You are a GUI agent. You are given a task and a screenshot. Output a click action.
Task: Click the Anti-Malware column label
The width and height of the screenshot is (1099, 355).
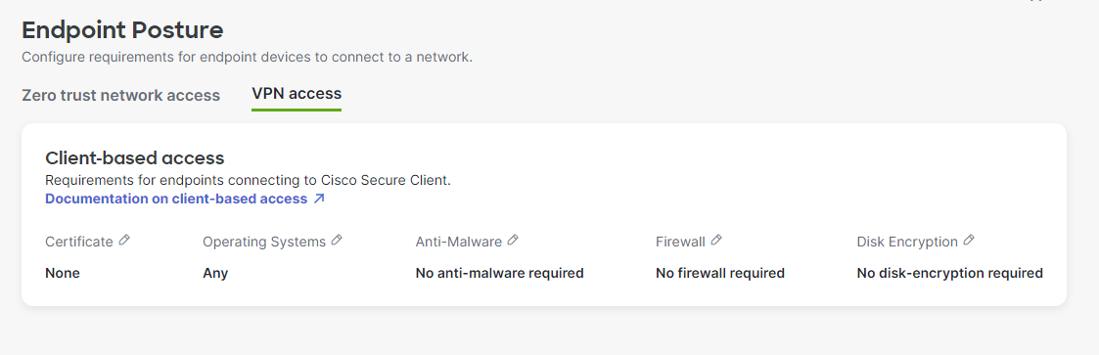[458, 242]
